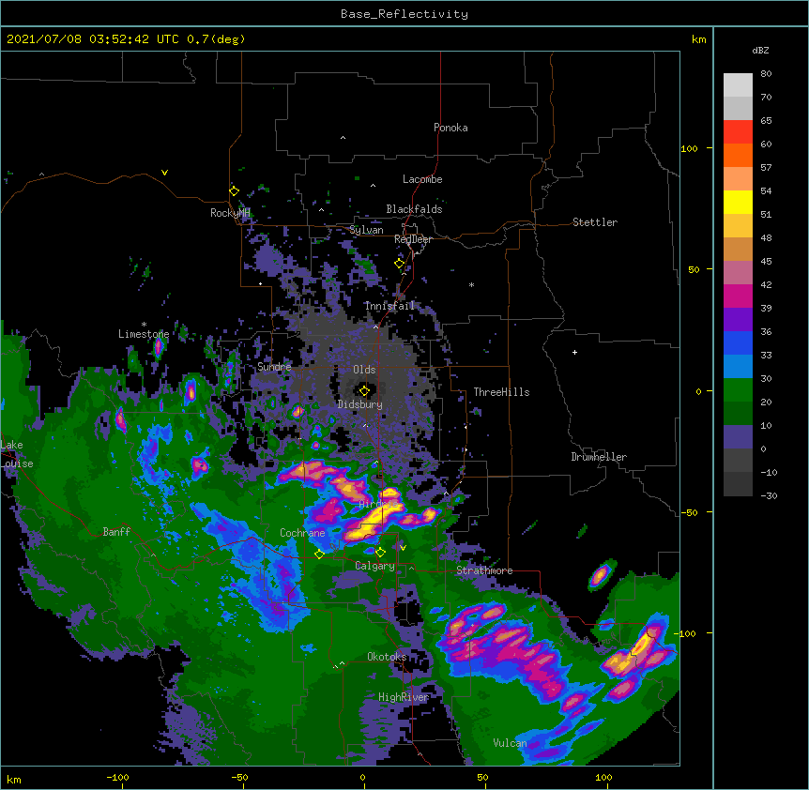Click the 80 value on the dBZ scale
Screen dimensions: 809x790
pos(766,74)
